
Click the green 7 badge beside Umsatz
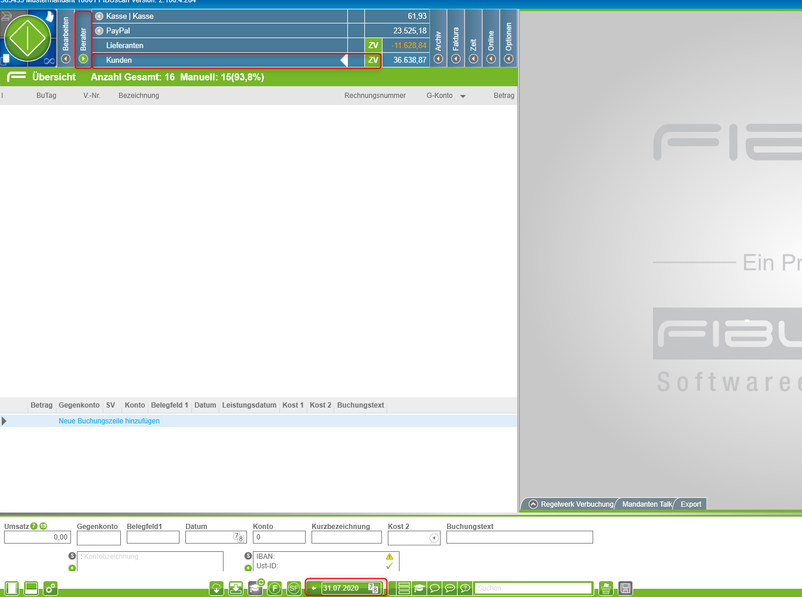pyautogui.click(x=34, y=526)
